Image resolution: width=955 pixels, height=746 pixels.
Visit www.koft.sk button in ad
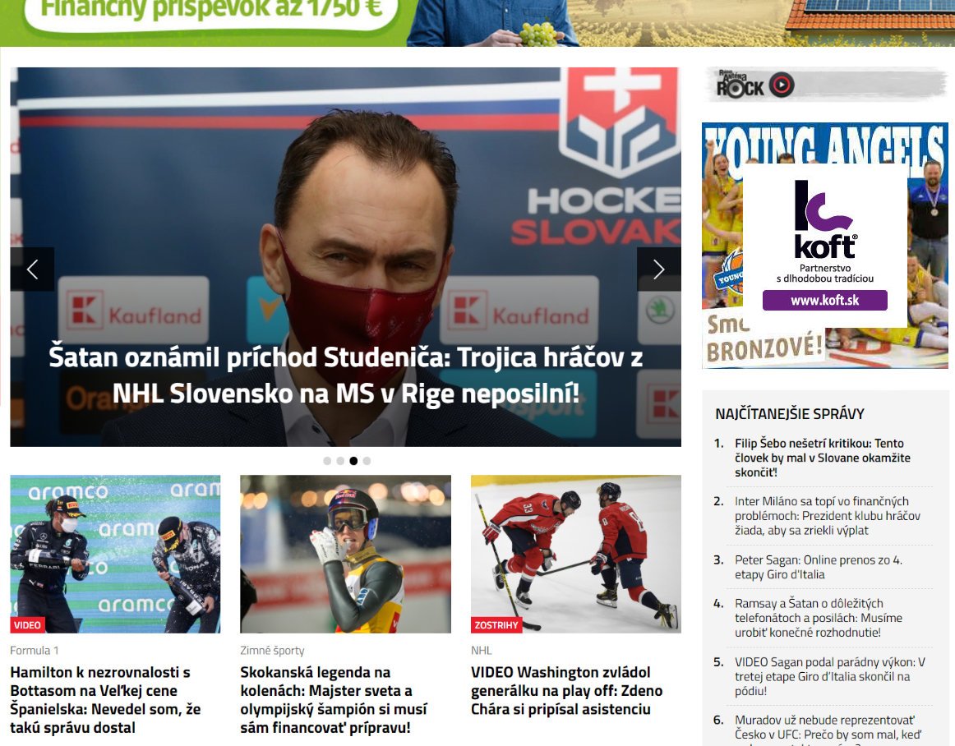(x=824, y=300)
